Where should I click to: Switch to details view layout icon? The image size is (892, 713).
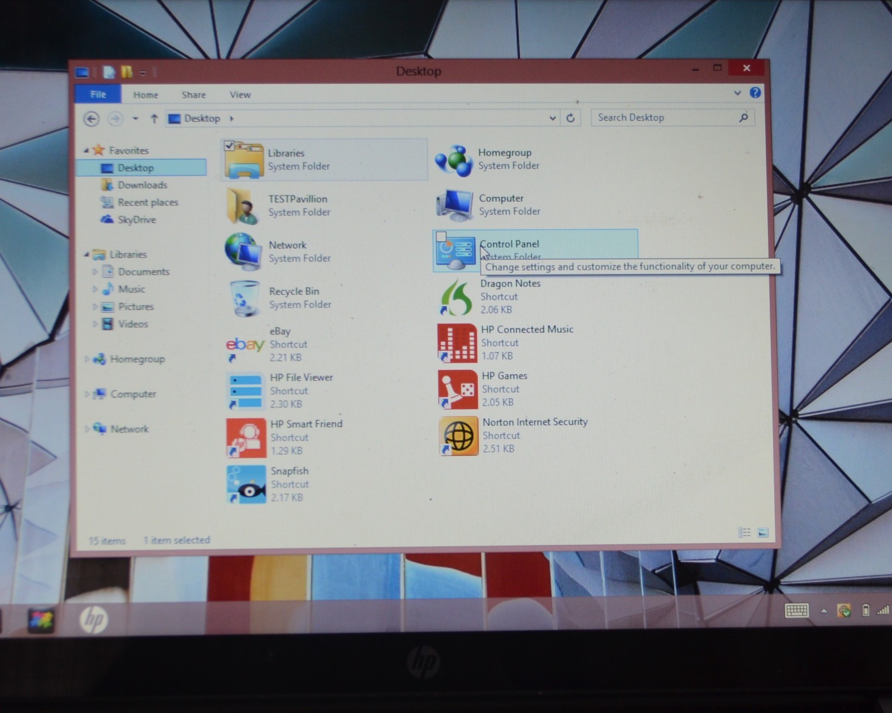pyautogui.click(x=744, y=533)
